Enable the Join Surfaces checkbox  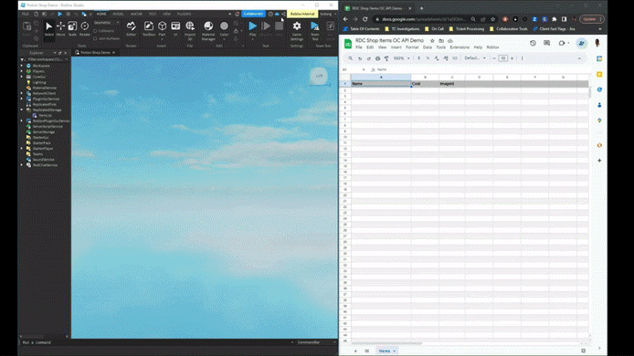pos(95,38)
